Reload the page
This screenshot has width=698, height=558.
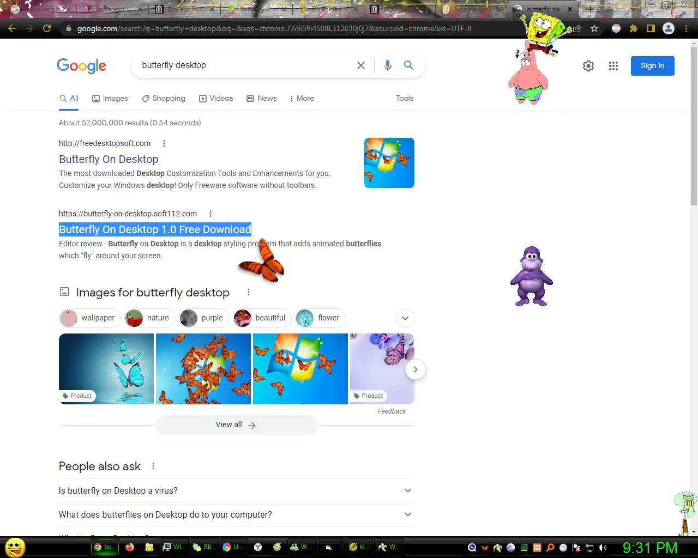coord(47,28)
